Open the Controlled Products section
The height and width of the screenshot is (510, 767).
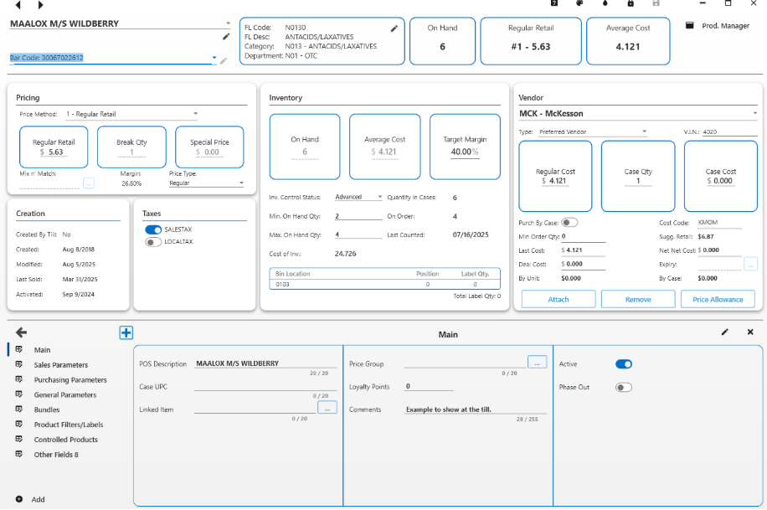pos(65,440)
